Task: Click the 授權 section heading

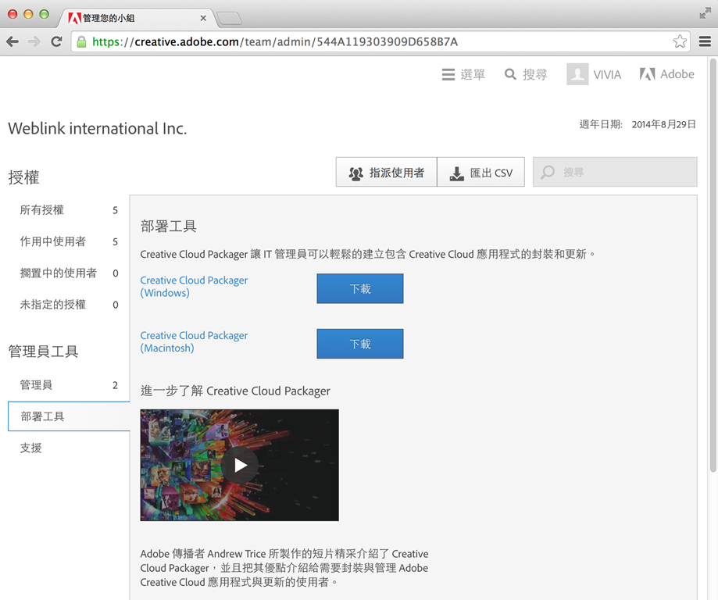Action: (23, 177)
